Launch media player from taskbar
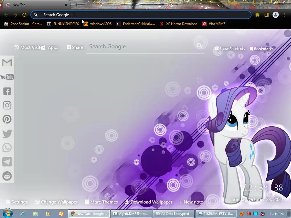Screen dimensions: 291x218 tap(48, 214)
